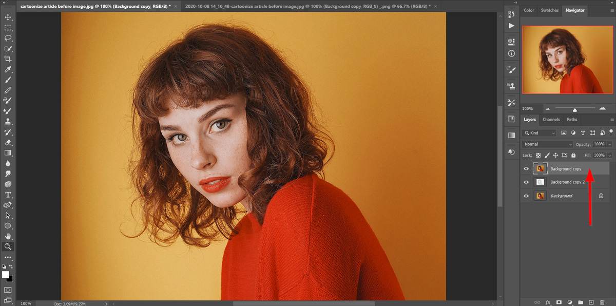616x306 pixels.
Task: Pick the Lasso tool
Action: tap(8, 38)
